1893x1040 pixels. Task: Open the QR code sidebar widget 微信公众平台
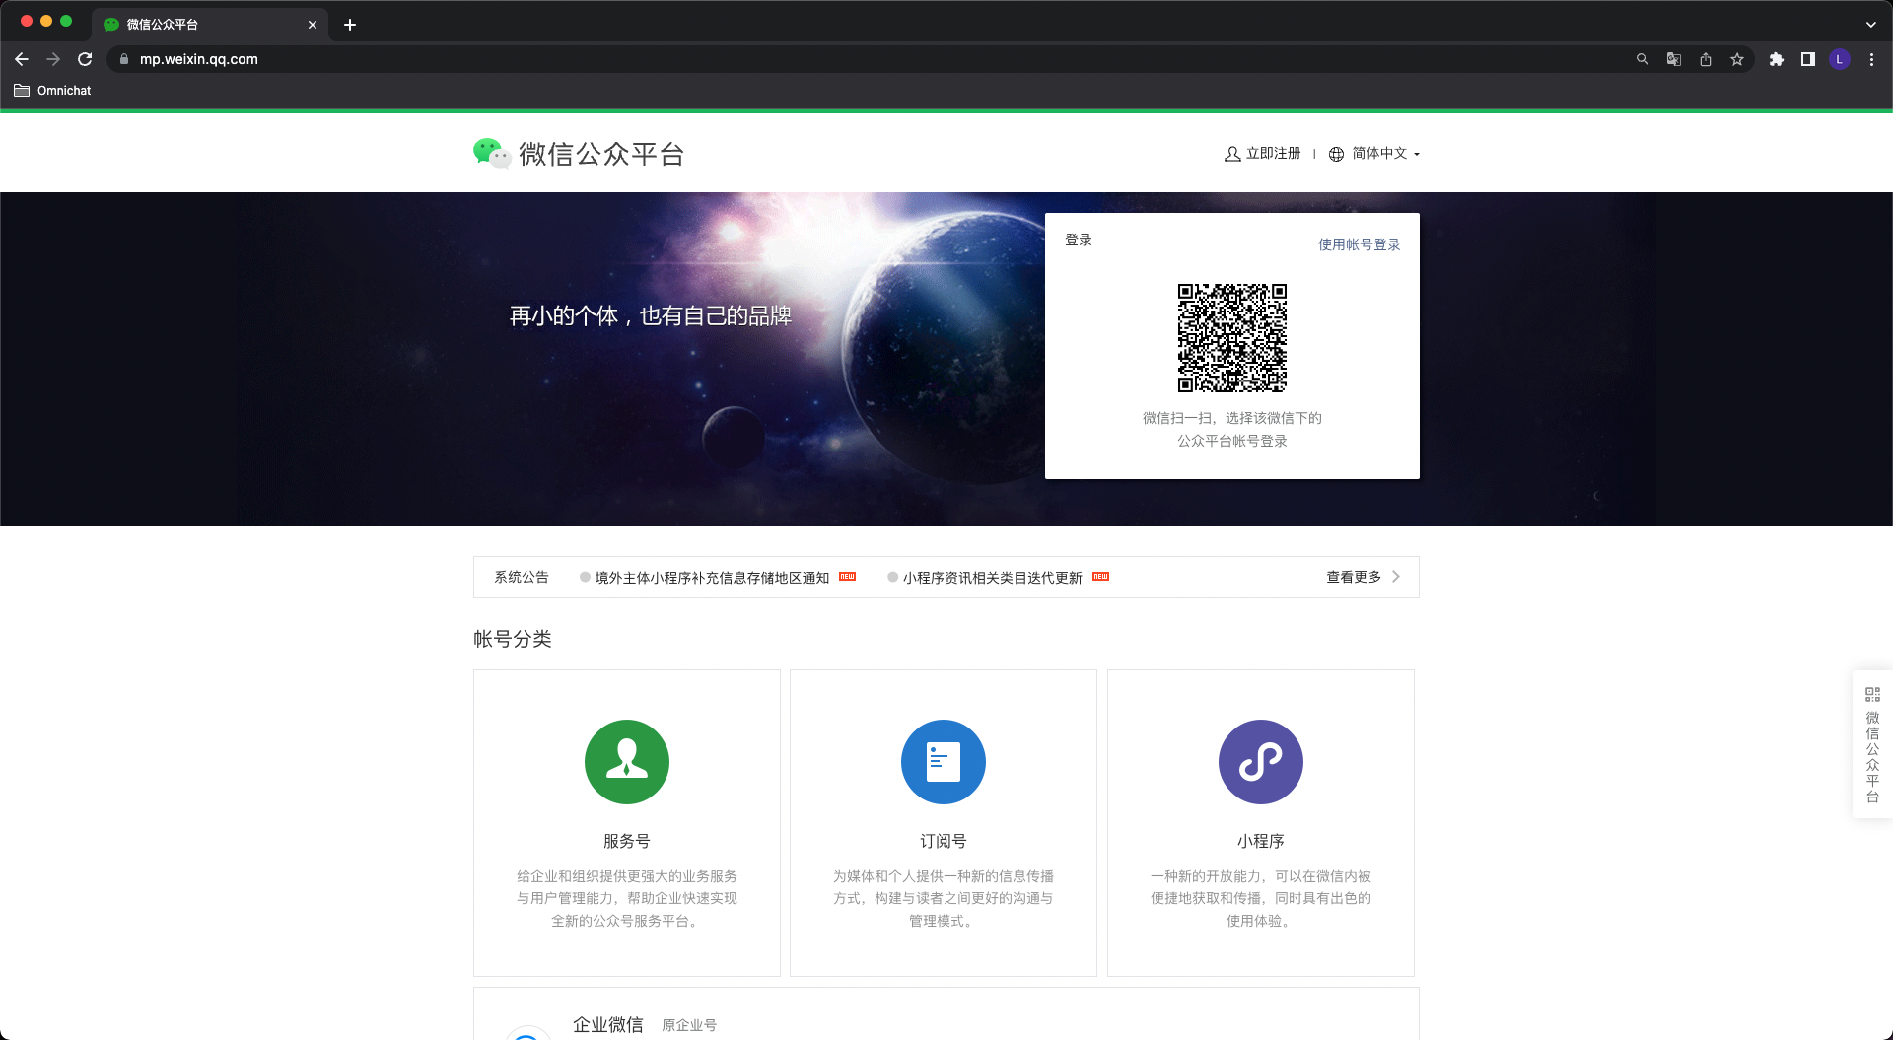click(1871, 744)
